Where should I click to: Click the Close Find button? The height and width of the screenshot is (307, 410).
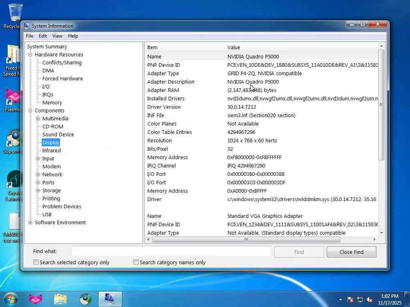[352, 252]
